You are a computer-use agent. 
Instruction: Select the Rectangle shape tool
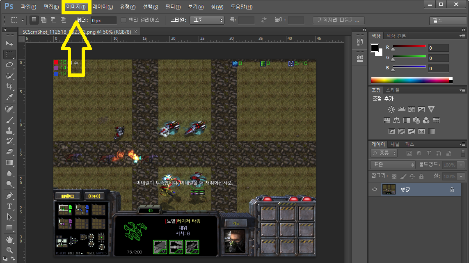point(9,228)
